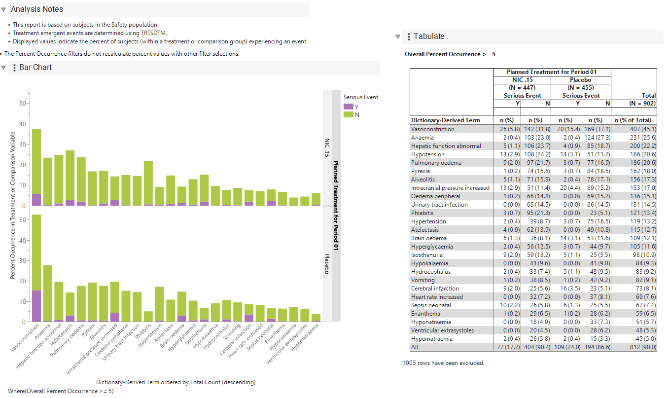The image size is (669, 398).
Task: Select the Vasoconstriction row in the table
Action: point(533,129)
